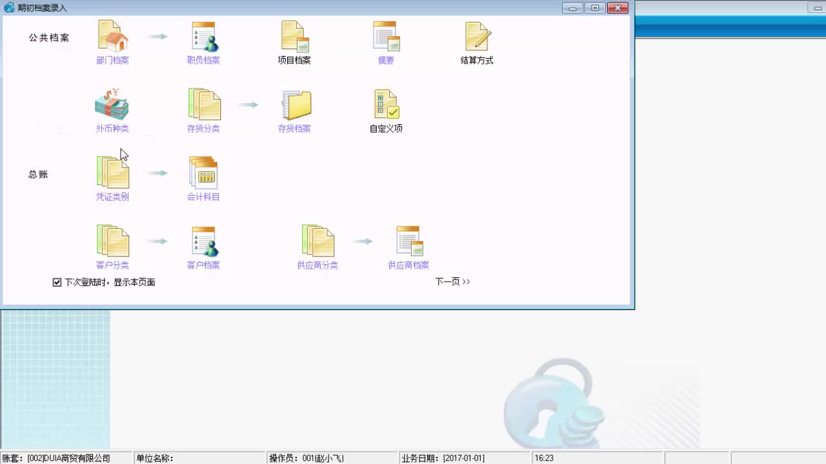Viewport: 826px width, 464px height.
Task: Click the 外币种类 text link
Action: tap(112, 129)
